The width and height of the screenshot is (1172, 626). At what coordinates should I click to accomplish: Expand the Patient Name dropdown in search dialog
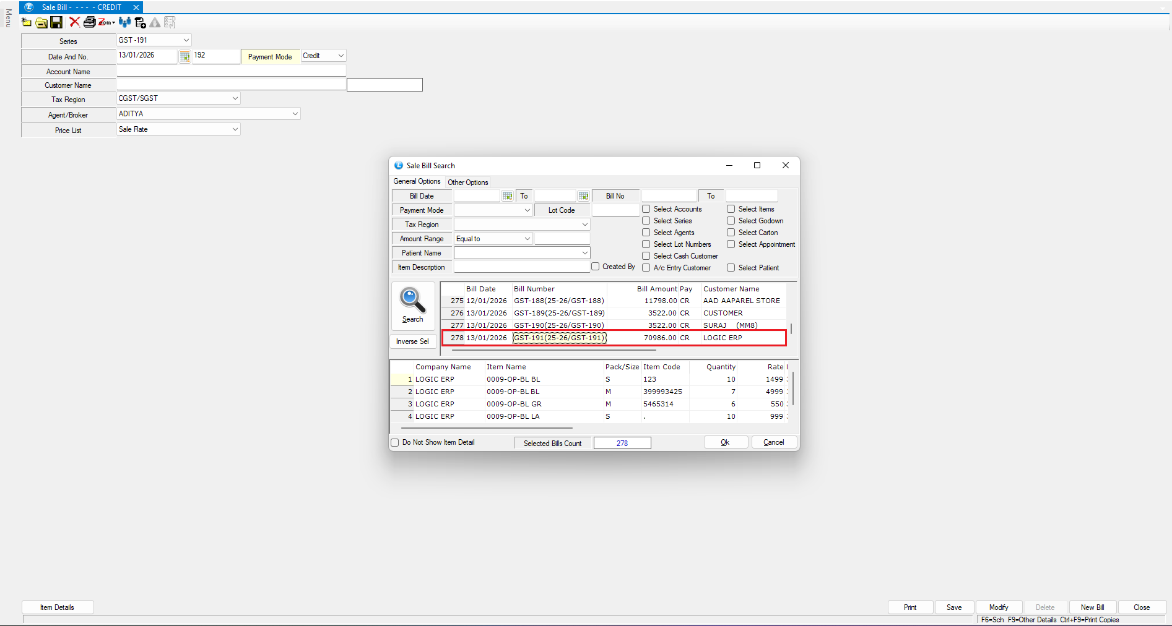[584, 253]
